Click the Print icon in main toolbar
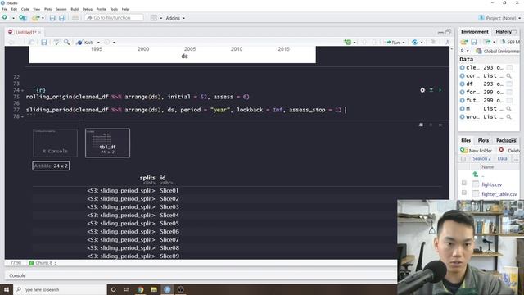Image resolution: width=524 pixels, height=295 pixels. [x=75, y=18]
